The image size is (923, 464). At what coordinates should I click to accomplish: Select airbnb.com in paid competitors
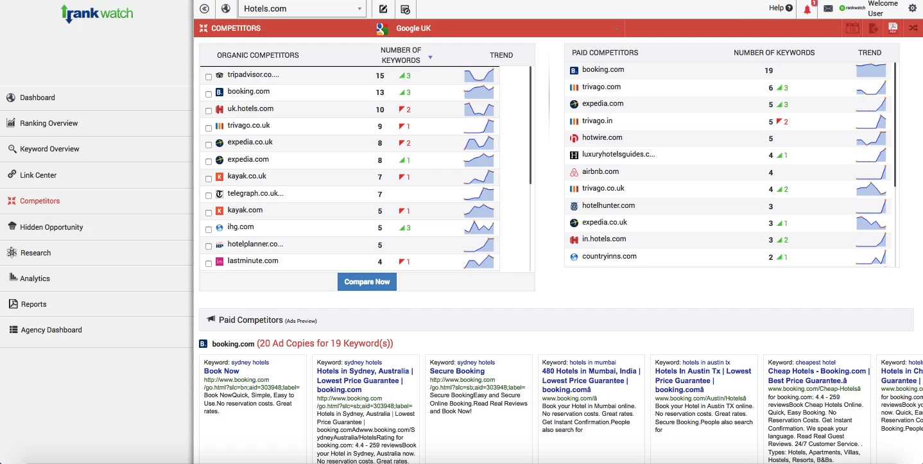click(x=601, y=171)
